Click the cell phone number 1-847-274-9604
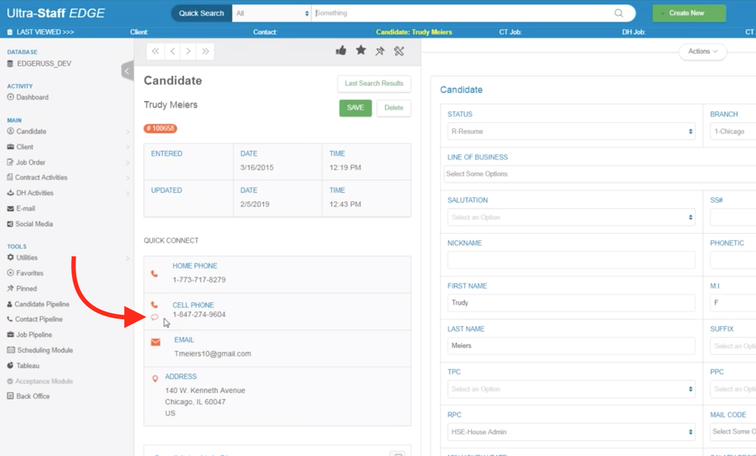Viewport: 756px width, 456px height. 199,314
